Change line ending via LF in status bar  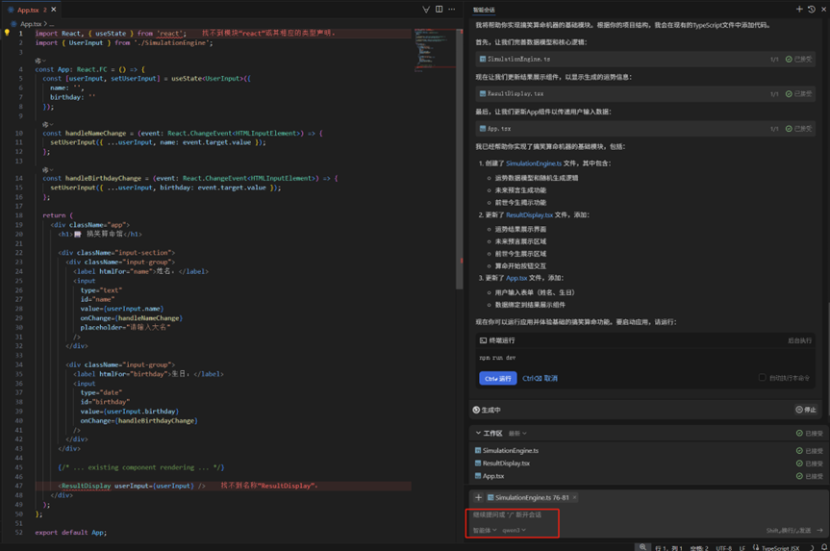point(742,548)
